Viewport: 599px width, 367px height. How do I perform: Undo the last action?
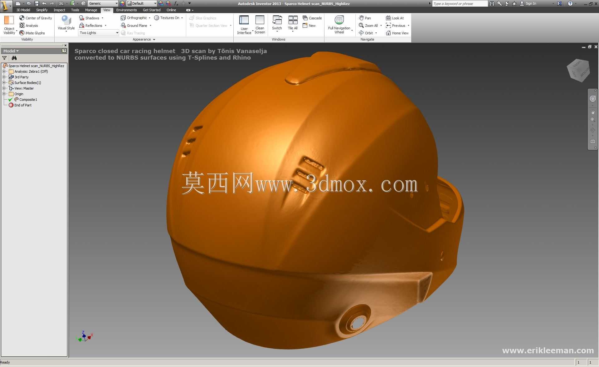[x=44, y=3]
